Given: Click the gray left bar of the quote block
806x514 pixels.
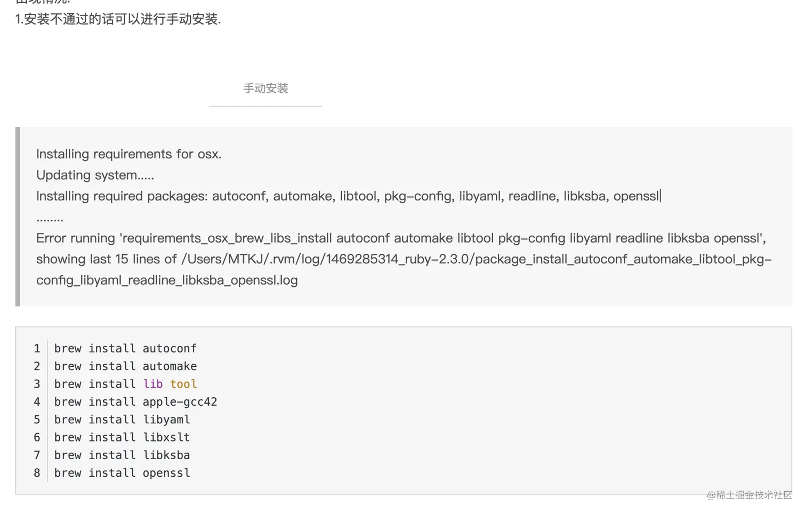Looking at the screenshot, I should pos(18,216).
